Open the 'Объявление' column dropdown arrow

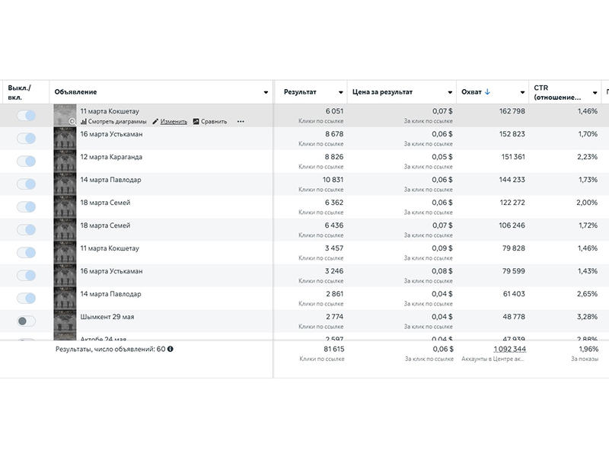[x=266, y=93]
